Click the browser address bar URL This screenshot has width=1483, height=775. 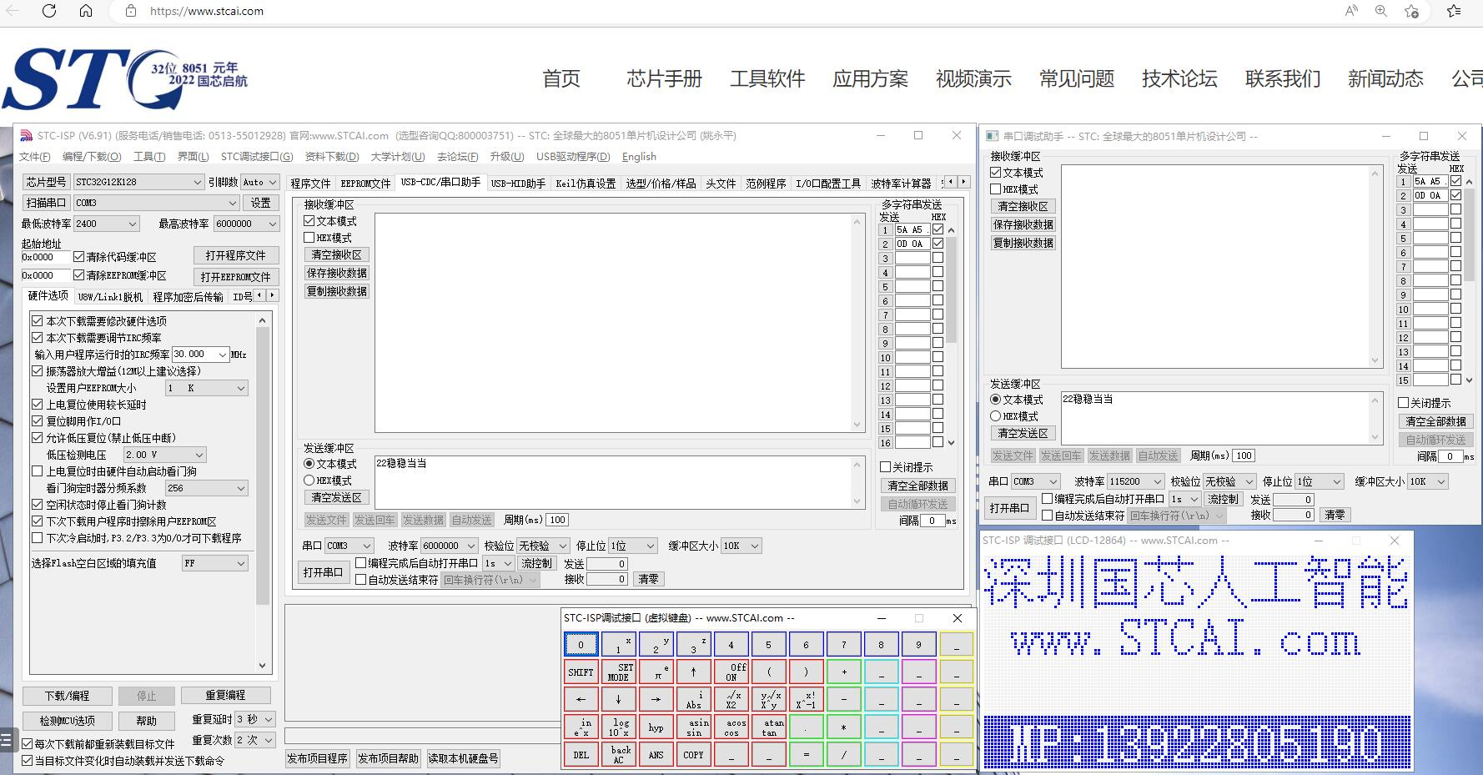(206, 12)
